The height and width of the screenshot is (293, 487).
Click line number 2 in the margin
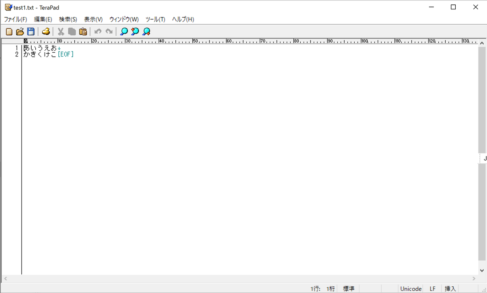point(17,54)
